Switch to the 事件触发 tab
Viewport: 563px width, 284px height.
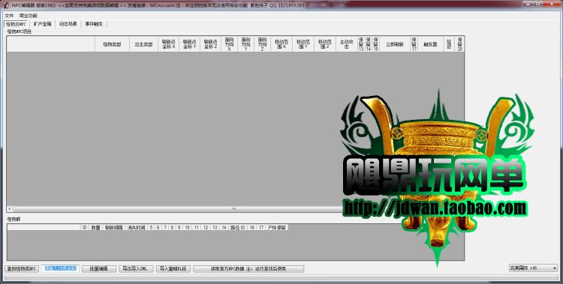pos(94,24)
